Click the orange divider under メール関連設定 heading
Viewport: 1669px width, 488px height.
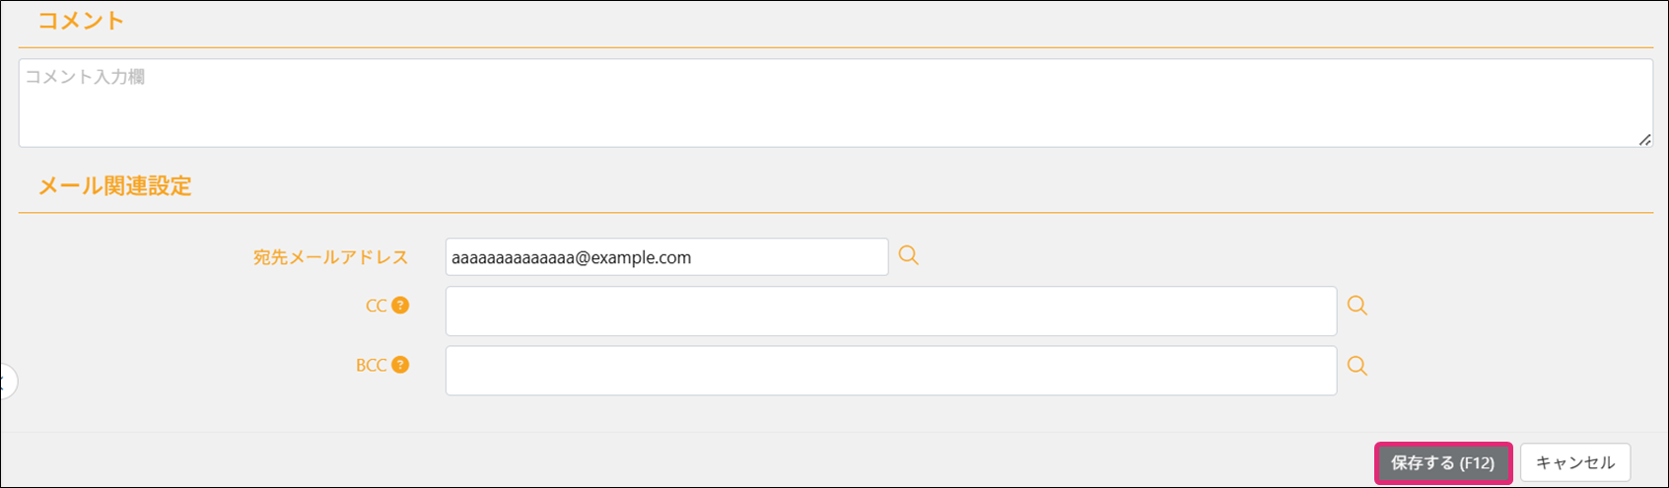click(x=834, y=213)
